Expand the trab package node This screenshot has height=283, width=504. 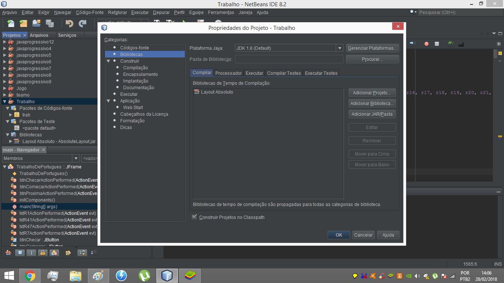11,115
